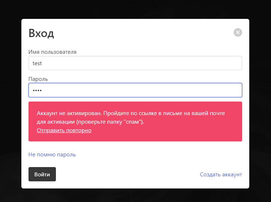Close the login dialog with the X icon

click(x=238, y=32)
